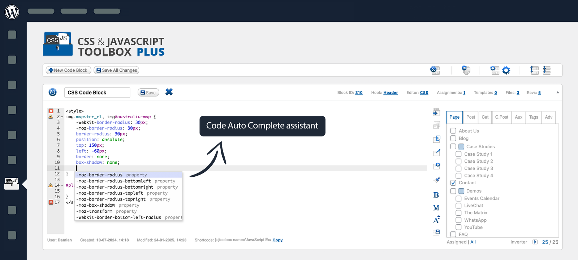Click the gear with blocks icon in top toolbar

[x=495, y=70]
